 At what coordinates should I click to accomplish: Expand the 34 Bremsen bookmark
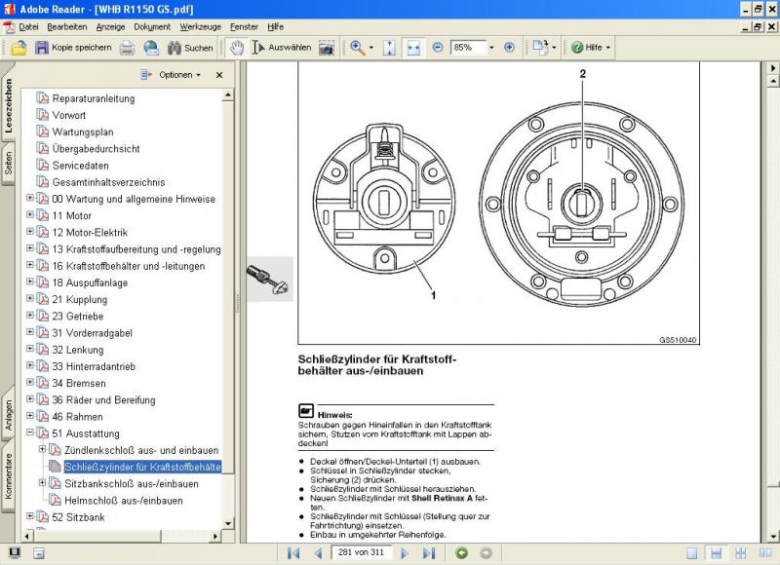click(x=30, y=383)
